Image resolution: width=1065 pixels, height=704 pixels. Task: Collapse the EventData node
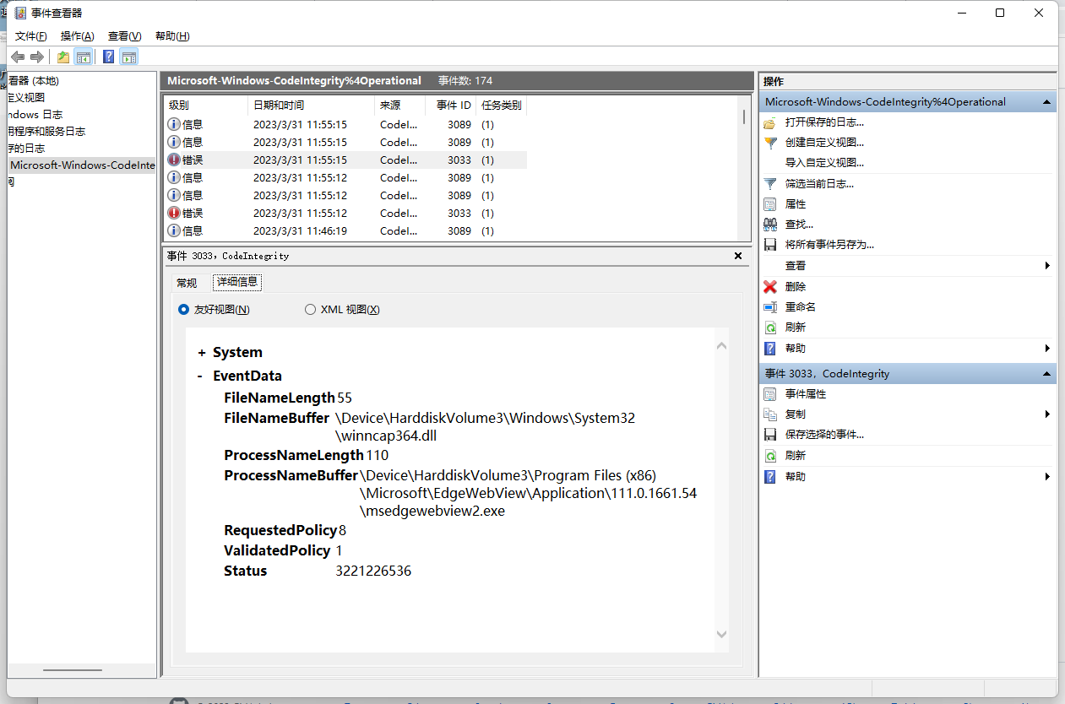(200, 376)
